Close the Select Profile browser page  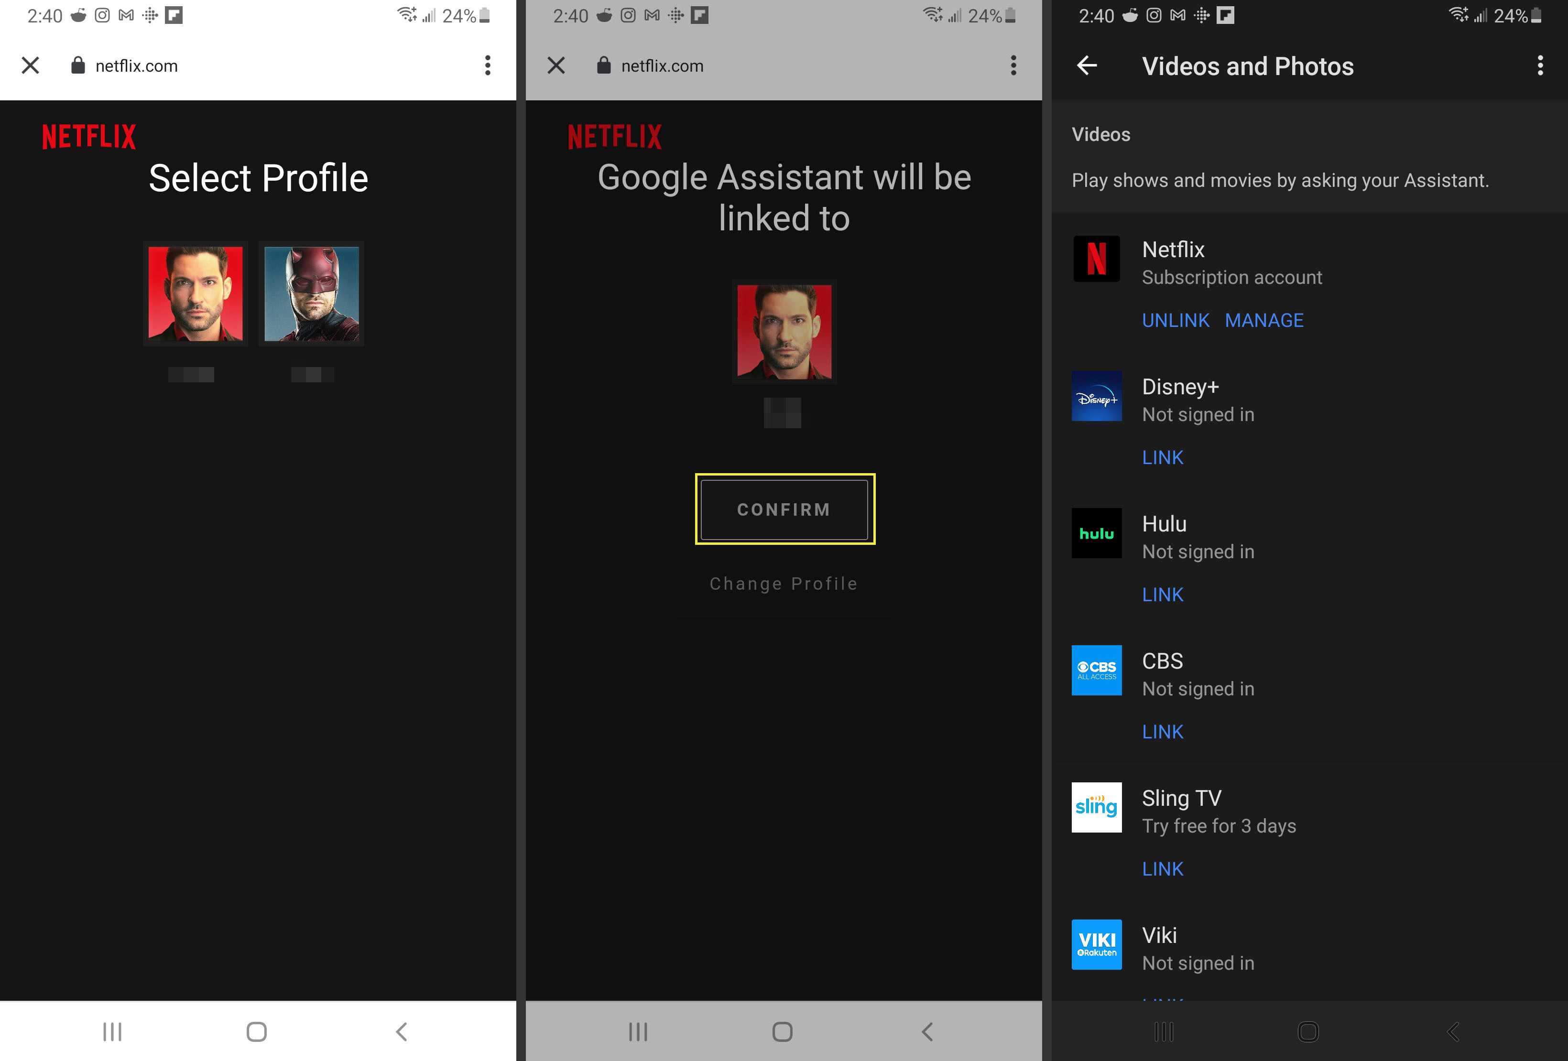(x=31, y=65)
